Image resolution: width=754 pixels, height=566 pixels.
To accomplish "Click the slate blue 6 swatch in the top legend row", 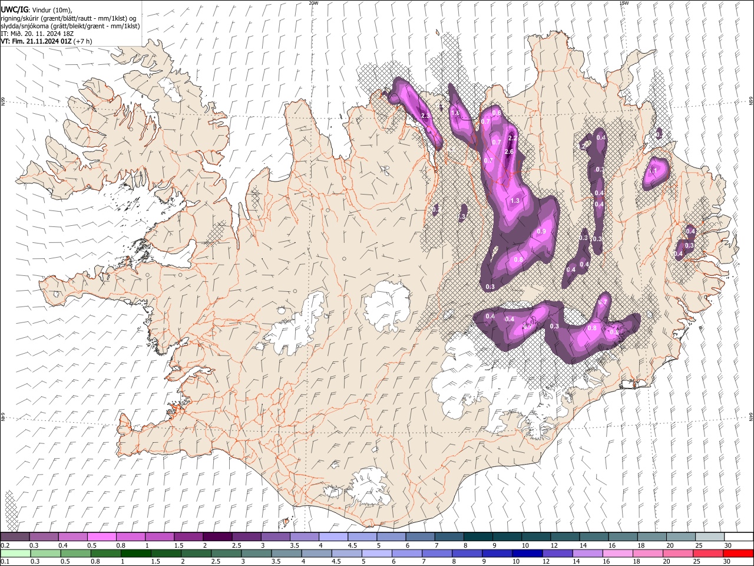I will 420,537.
